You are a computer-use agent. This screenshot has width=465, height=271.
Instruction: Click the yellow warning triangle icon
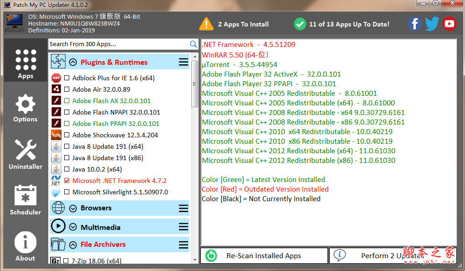[206, 24]
